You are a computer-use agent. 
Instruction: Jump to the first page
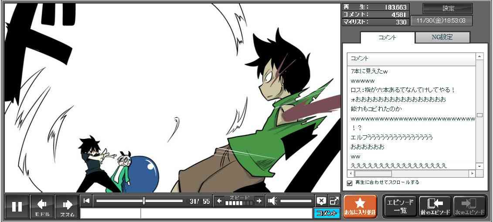point(86,201)
